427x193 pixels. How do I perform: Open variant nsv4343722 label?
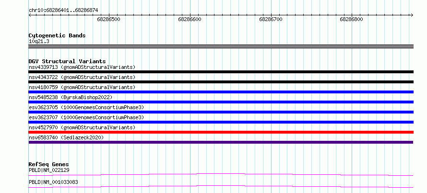click(x=82, y=77)
